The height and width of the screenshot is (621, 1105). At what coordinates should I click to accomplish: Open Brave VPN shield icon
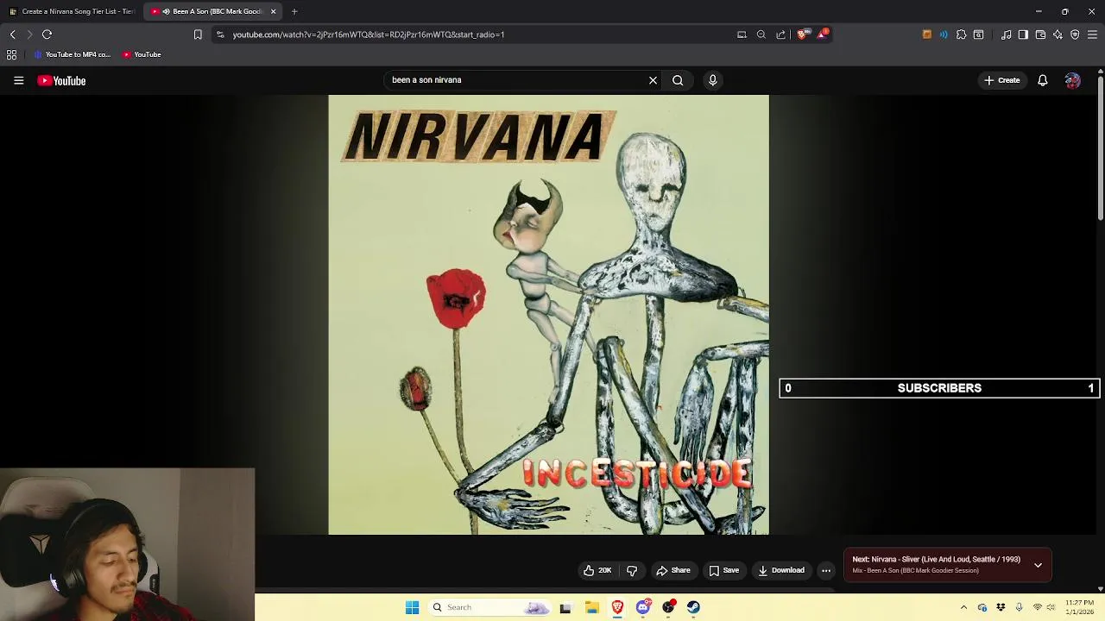pyautogui.click(x=1075, y=34)
